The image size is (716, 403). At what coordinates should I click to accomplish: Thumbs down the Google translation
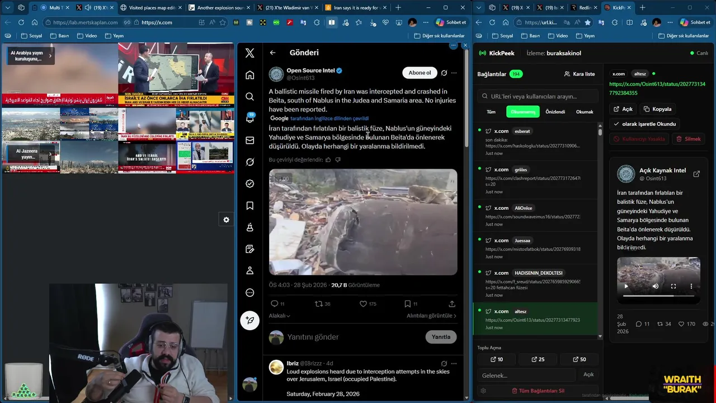[x=337, y=160]
